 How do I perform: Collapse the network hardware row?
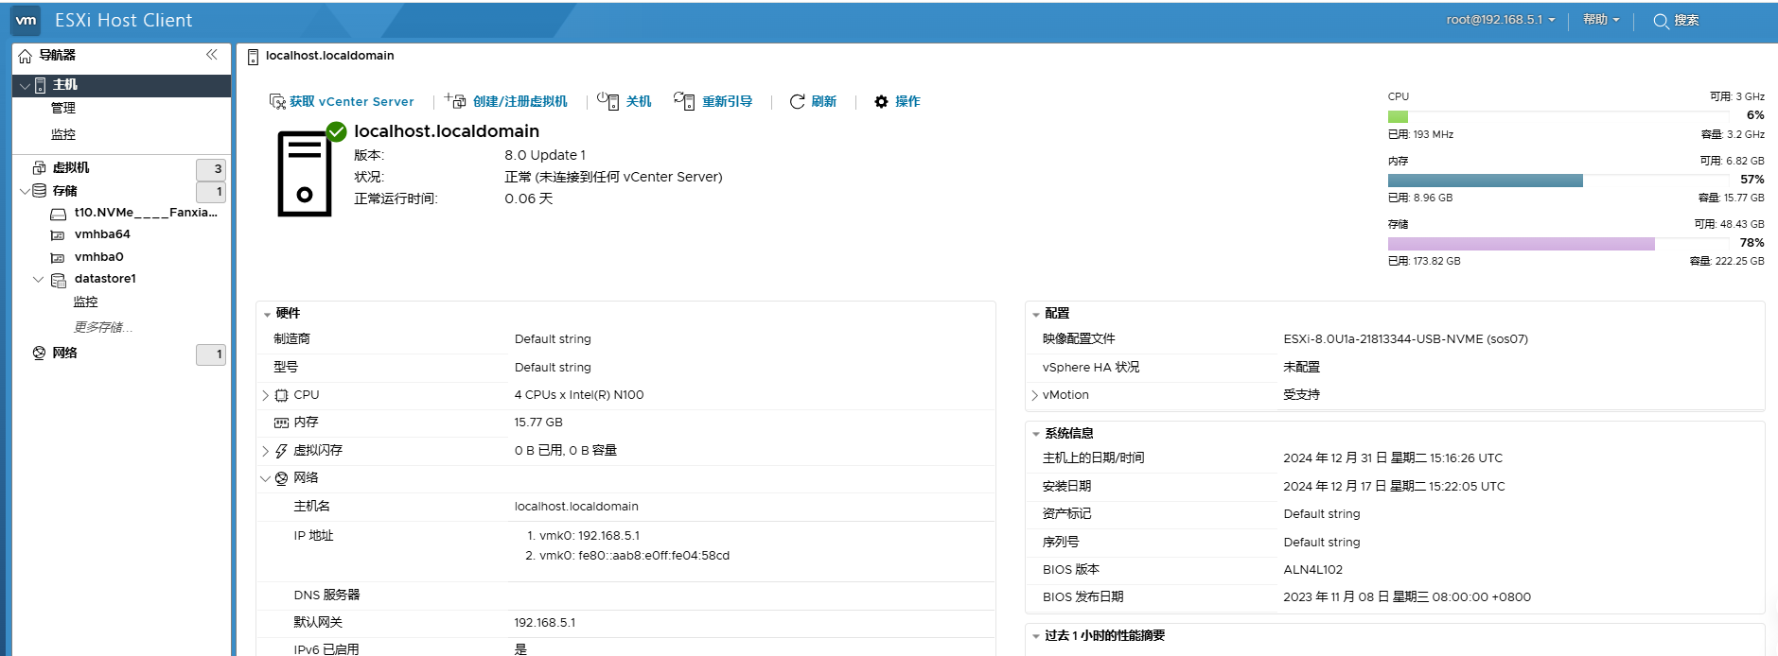(265, 478)
